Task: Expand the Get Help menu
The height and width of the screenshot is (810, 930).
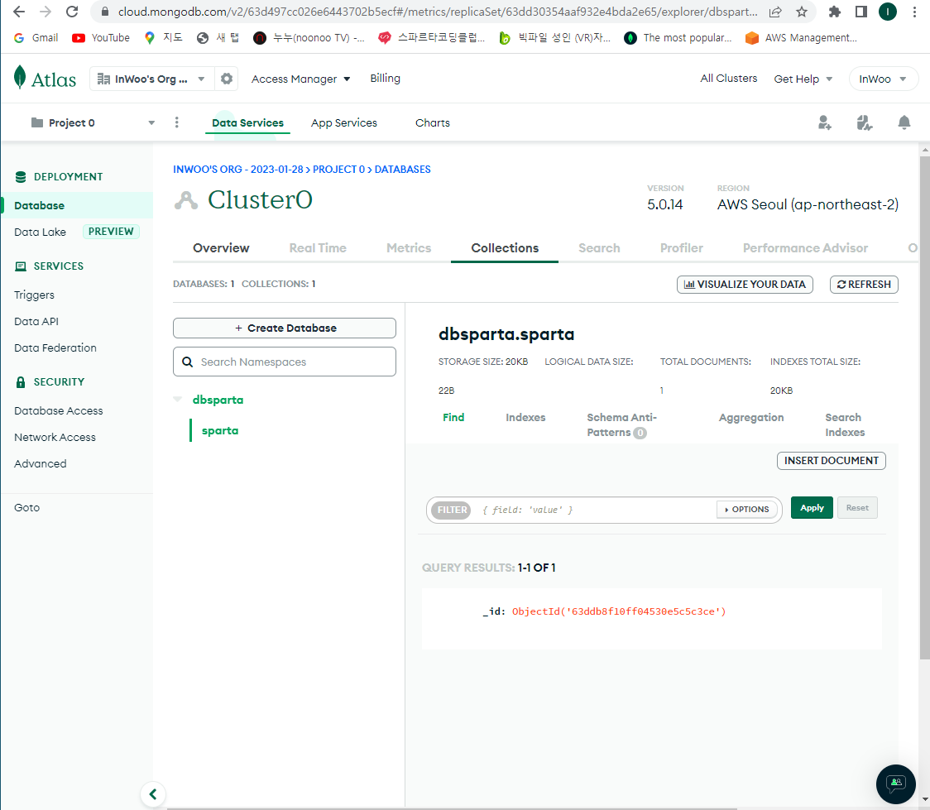Action: point(803,79)
